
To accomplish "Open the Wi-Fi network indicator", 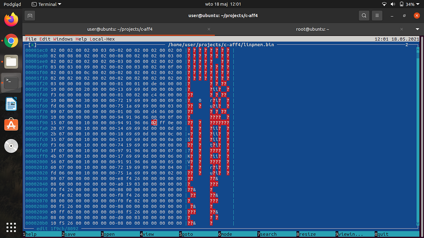I will click(384, 4).
